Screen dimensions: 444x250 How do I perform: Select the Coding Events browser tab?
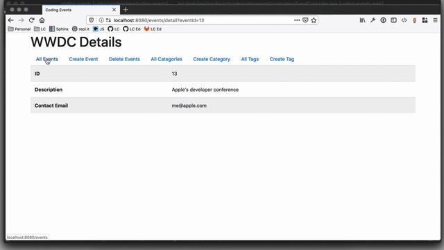click(x=81, y=10)
